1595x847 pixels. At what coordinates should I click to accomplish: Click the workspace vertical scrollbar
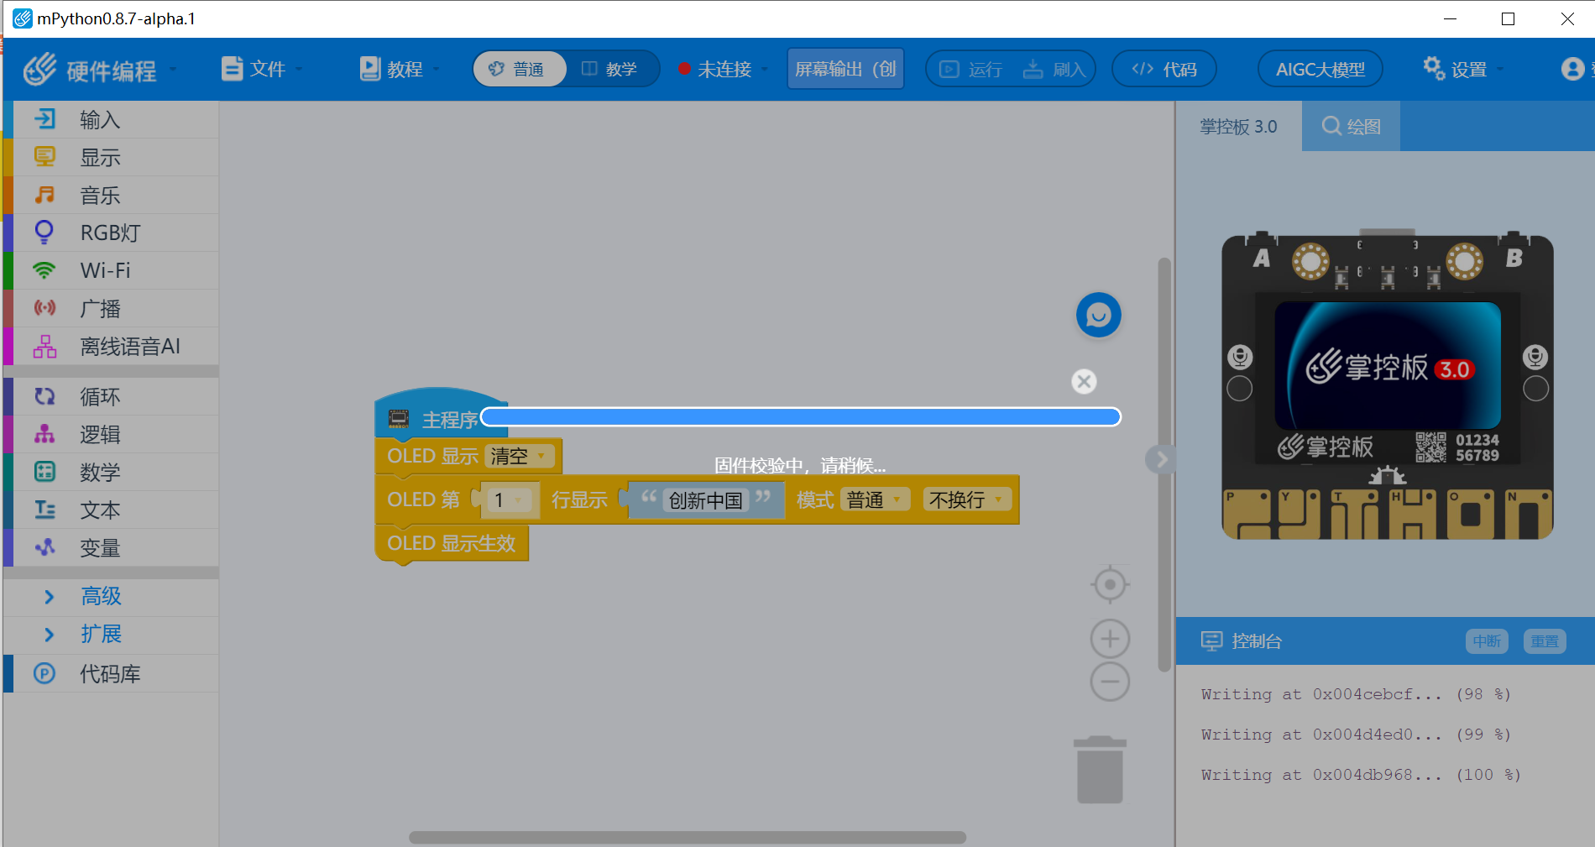[1164, 465]
